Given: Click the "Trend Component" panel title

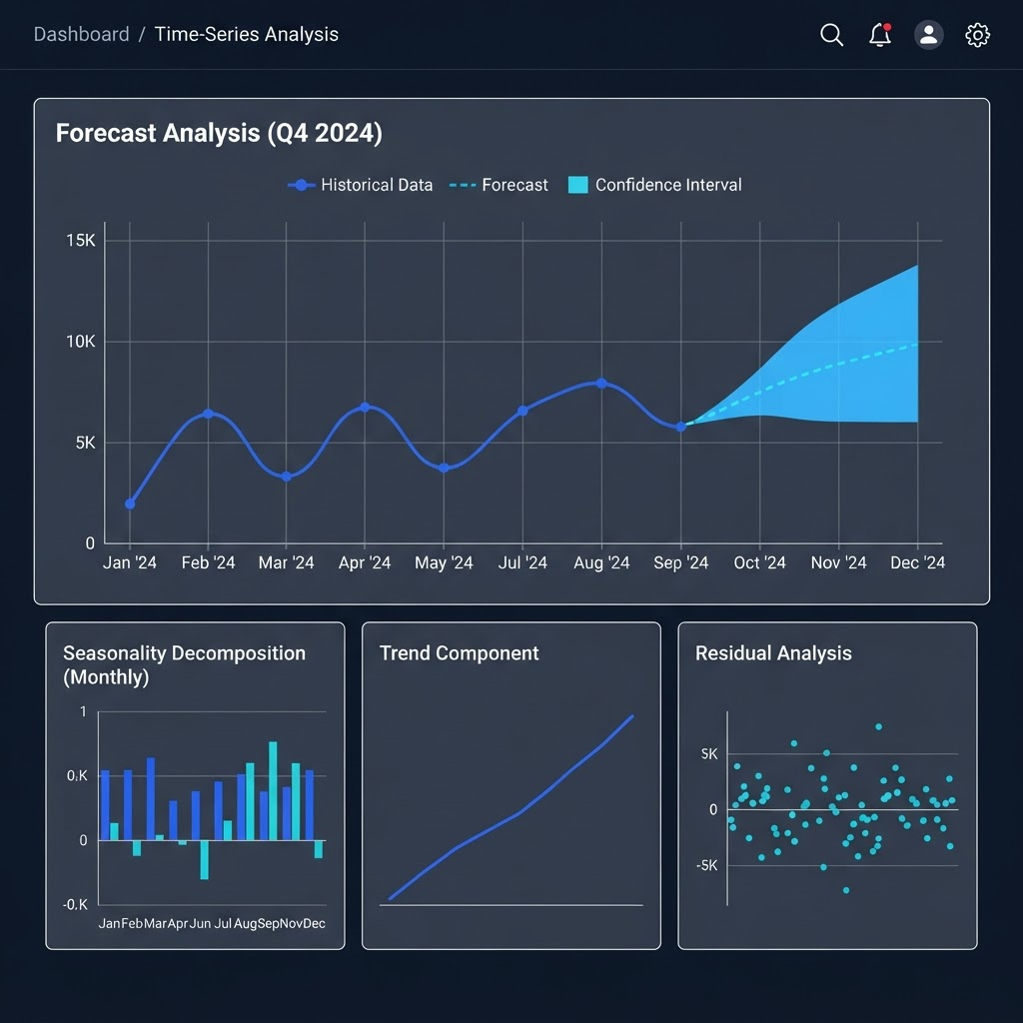Looking at the screenshot, I should tap(459, 653).
